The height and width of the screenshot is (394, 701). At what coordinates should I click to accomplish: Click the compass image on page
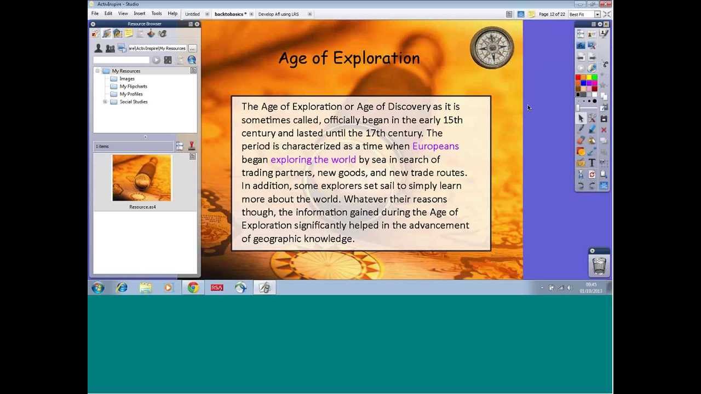492,48
